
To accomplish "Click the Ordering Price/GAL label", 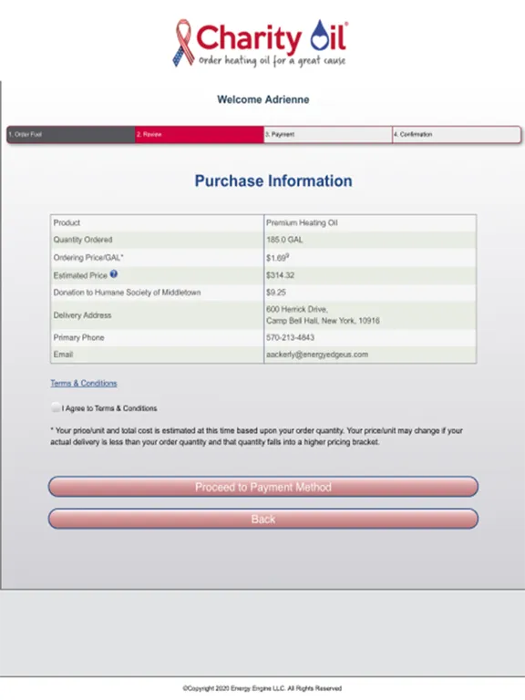I will tap(88, 258).
